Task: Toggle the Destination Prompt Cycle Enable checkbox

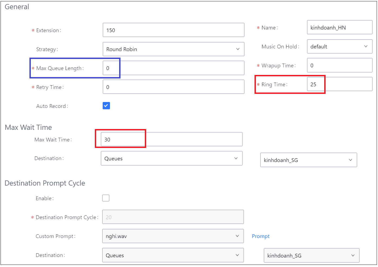Action: pyautogui.click(x=106, y=198)
